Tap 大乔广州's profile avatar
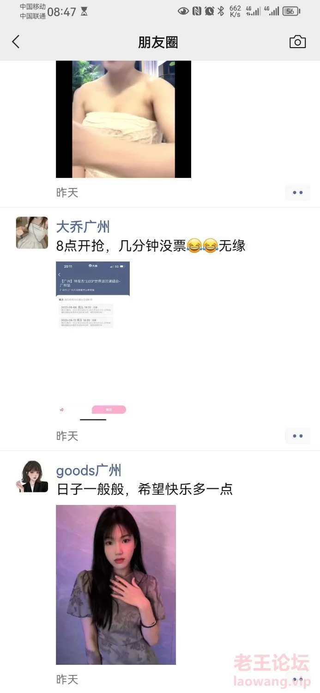Viewport: 320px width, 693px height. pos(32,233)
